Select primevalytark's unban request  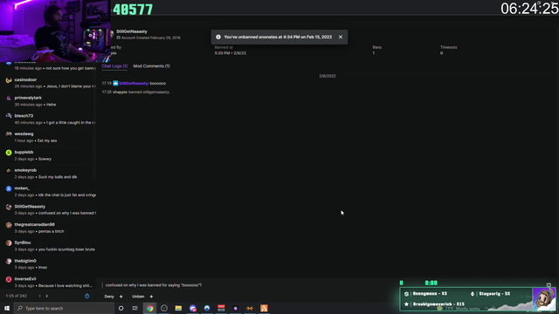coord(48,101)
